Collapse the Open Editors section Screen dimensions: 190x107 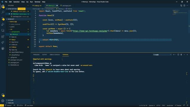pos(7,9)
